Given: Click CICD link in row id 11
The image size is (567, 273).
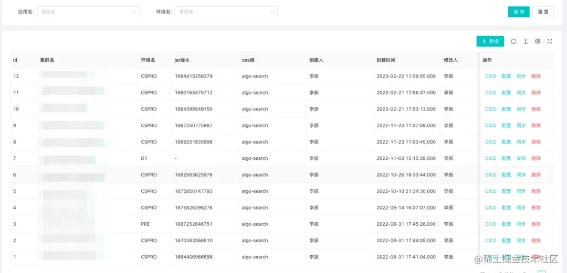Looking at the screenshot, I should [491, 92].
